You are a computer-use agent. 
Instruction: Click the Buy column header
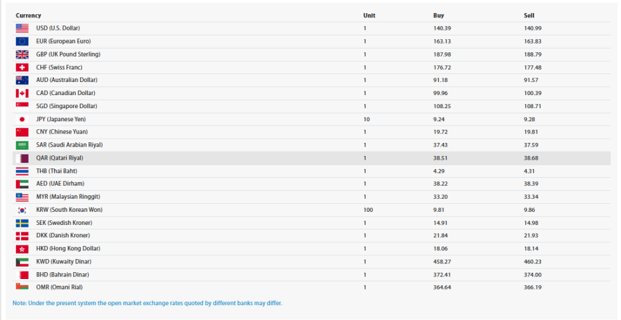coord(438,16)
